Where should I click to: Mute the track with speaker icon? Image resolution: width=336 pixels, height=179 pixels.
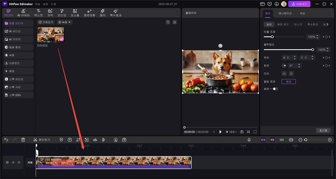coord(19,163)
